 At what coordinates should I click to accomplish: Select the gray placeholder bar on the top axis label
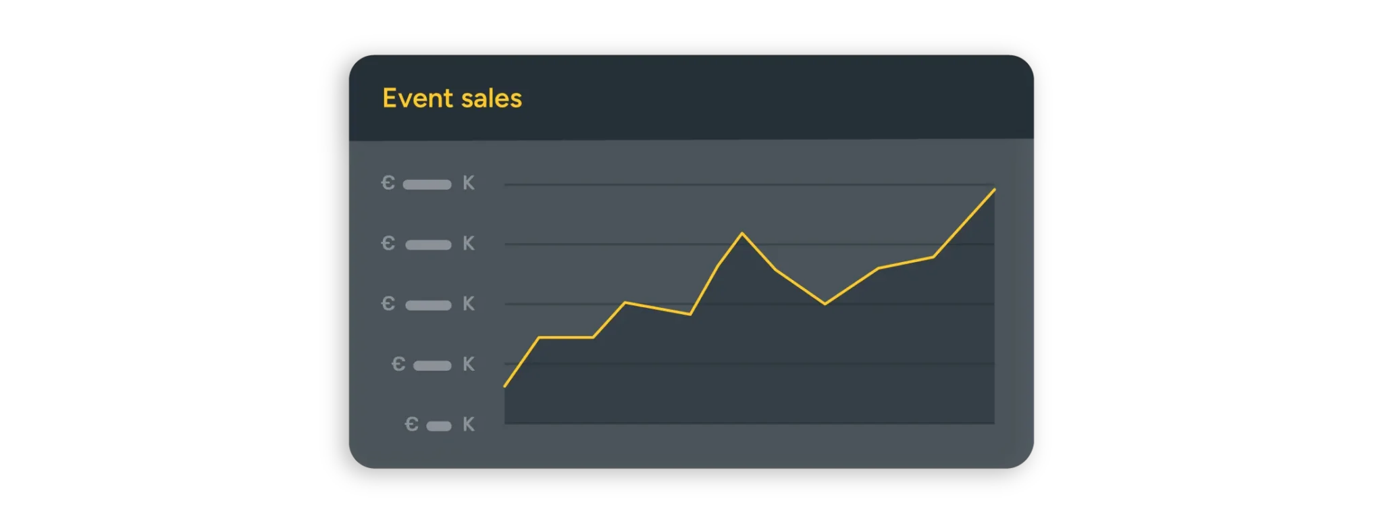[x=427, y=184]
